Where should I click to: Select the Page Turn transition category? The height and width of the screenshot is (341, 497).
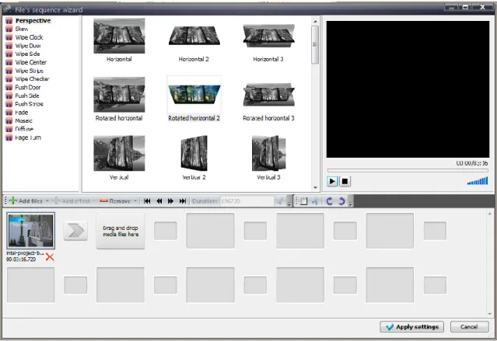click(x=28, y=137)
